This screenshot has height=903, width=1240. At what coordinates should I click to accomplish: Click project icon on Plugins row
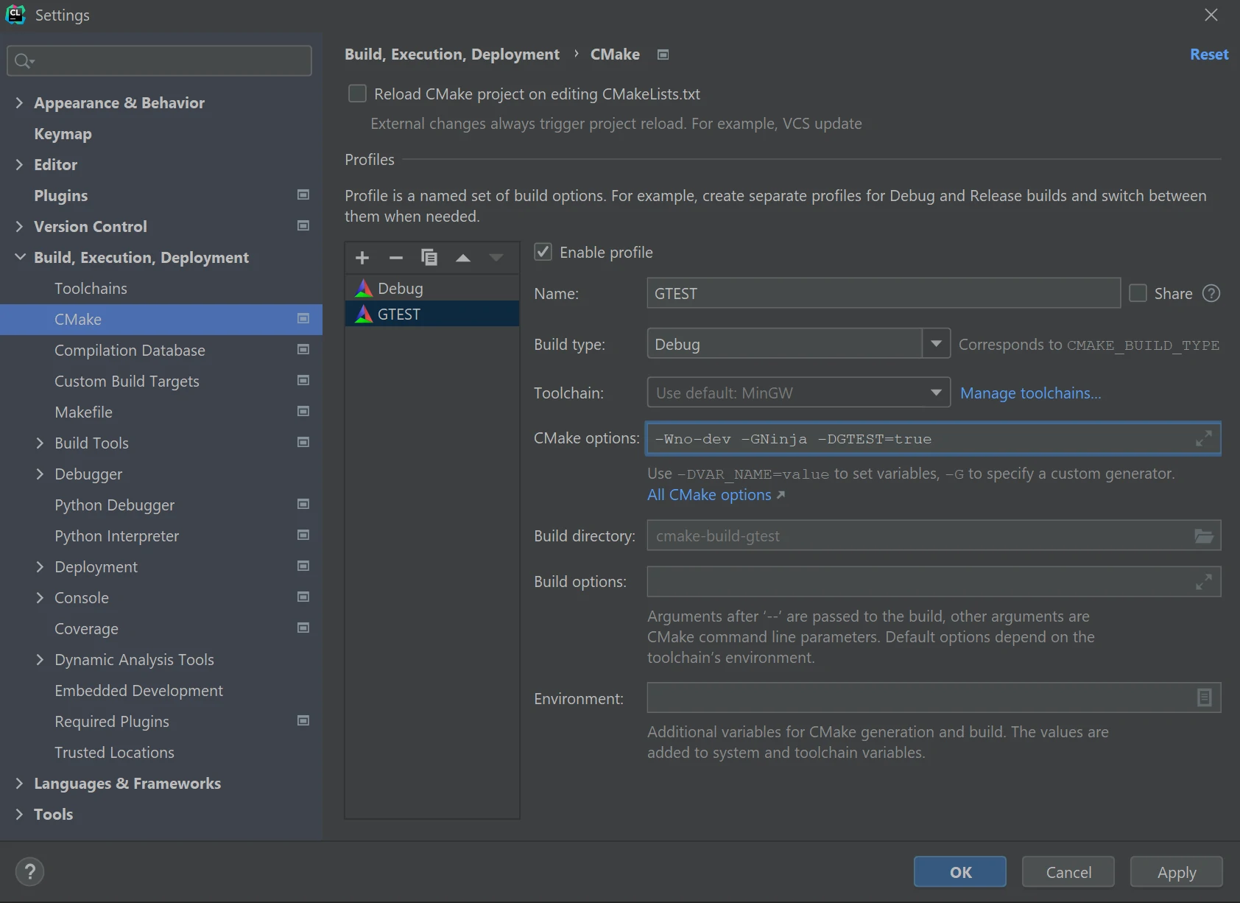tap(303, 194)
